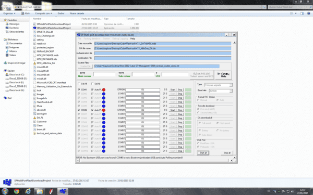
Task: Select the Manual Format FAT option
Action: (198, 100)
